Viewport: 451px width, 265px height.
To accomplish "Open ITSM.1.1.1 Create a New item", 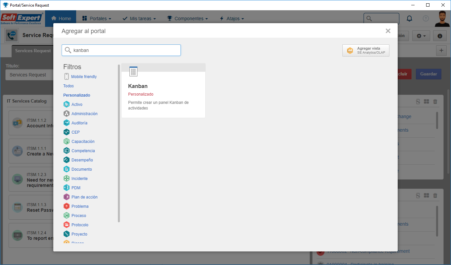I will click(31, 151).
